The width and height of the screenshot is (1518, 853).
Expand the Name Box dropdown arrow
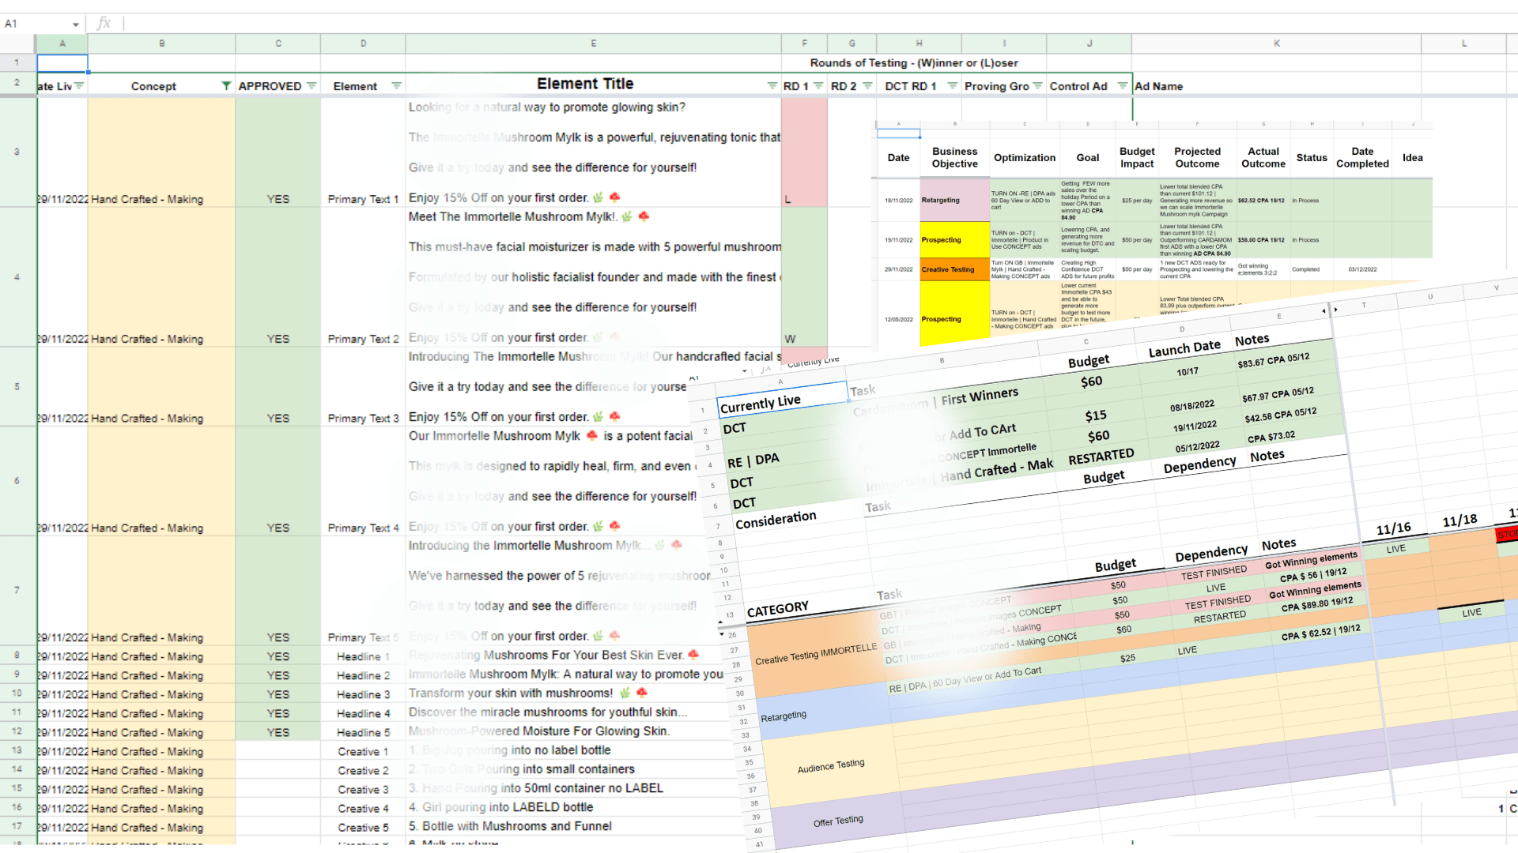click(76, 24)
